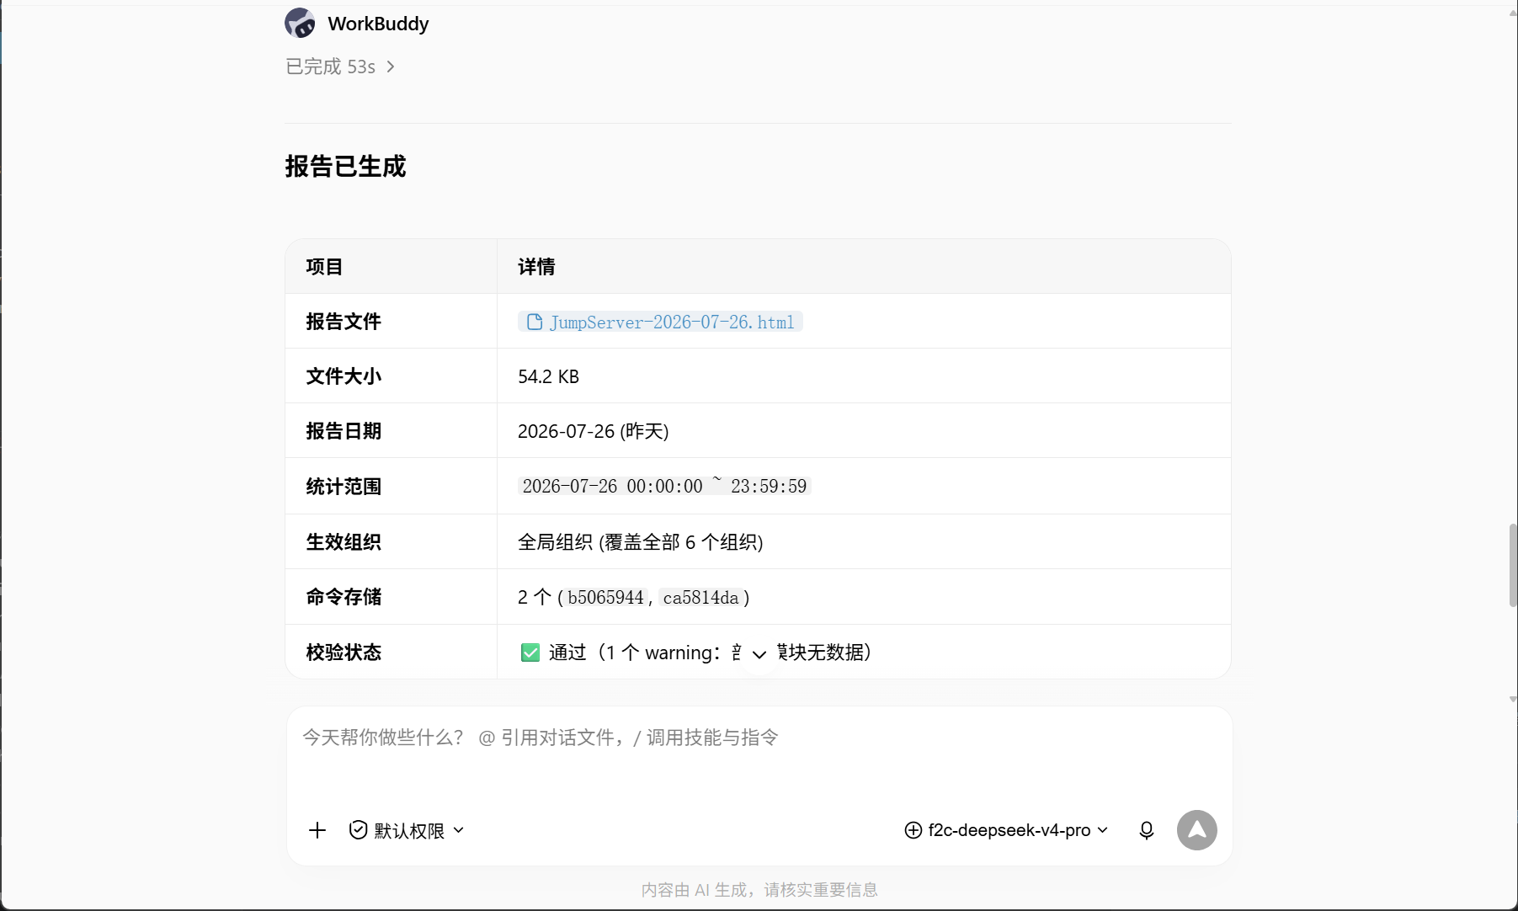Click the 54.2 KB file size value
Image resolution: width=1518 pixels, height=911 pixels.
pos(549,376)
